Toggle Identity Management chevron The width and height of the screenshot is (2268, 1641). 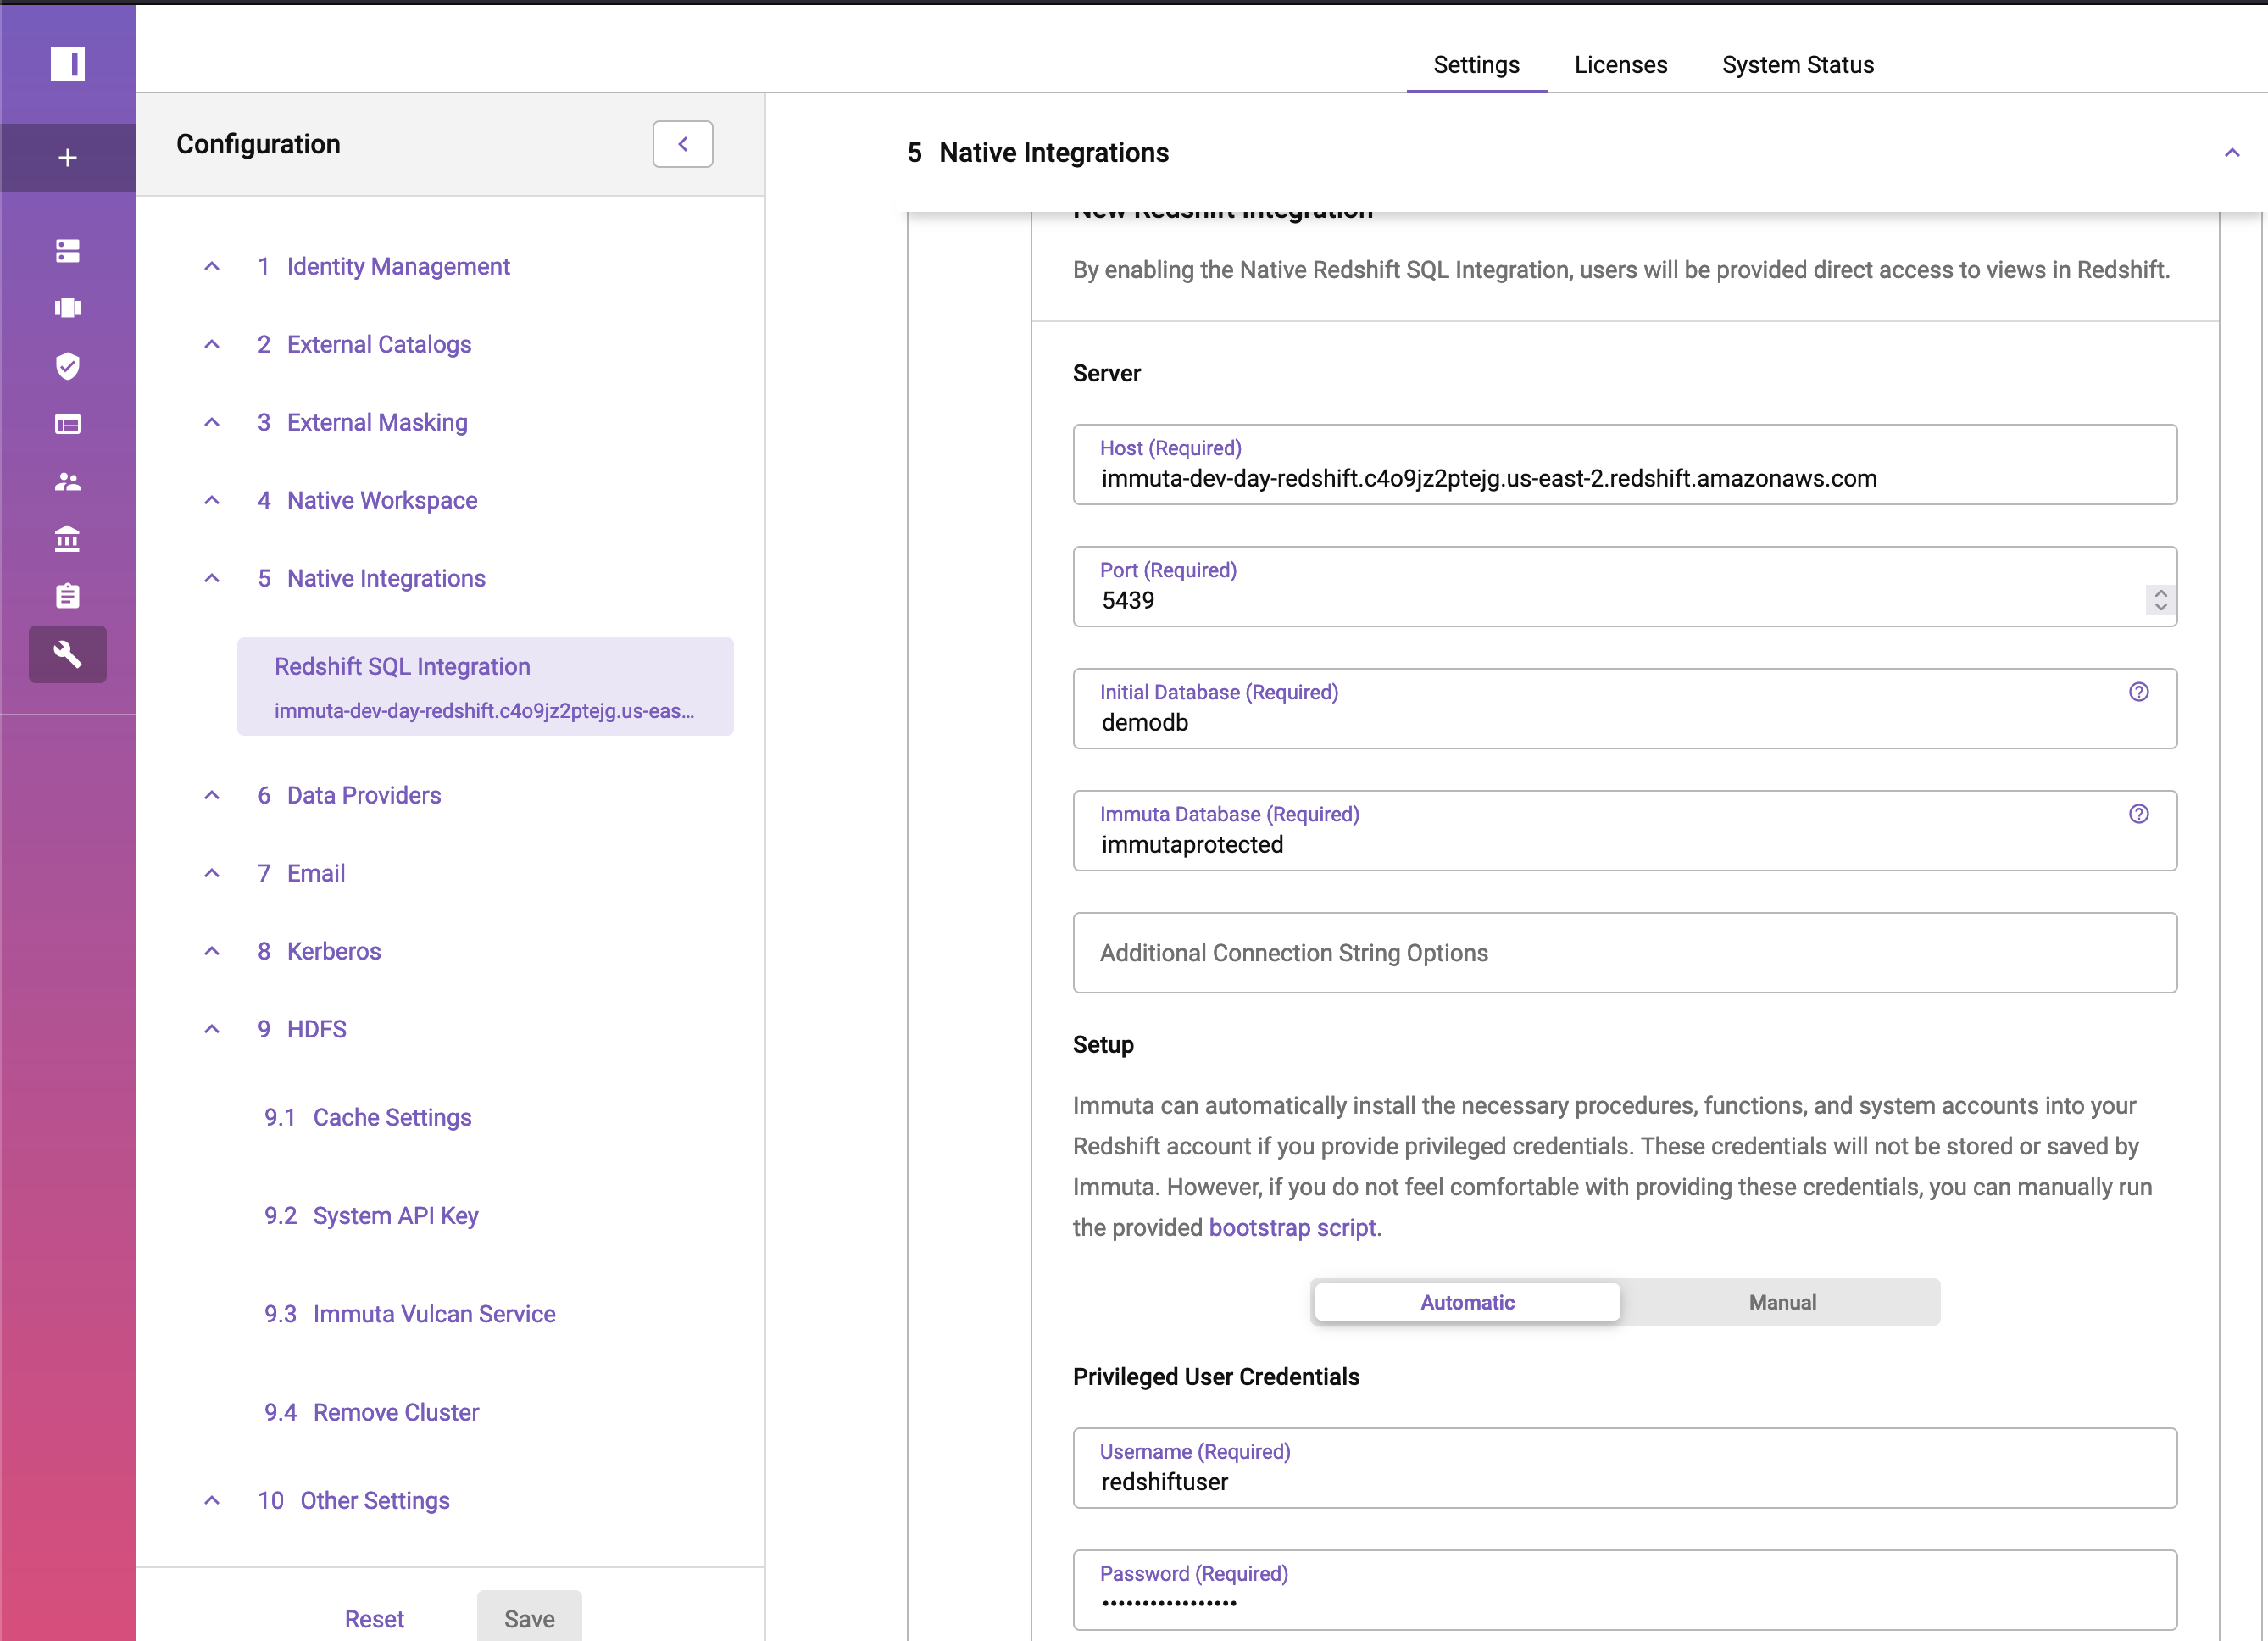(x=212, y=266)
